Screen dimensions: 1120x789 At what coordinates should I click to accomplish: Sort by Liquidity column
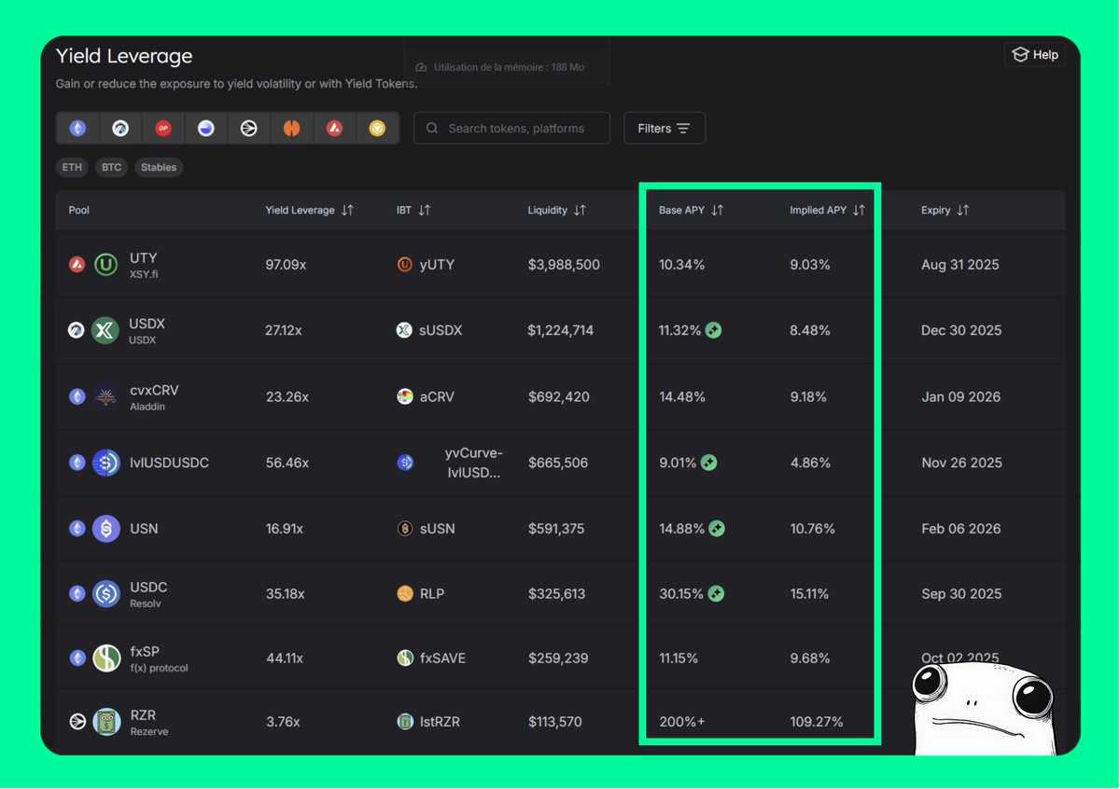pos(556,211)
